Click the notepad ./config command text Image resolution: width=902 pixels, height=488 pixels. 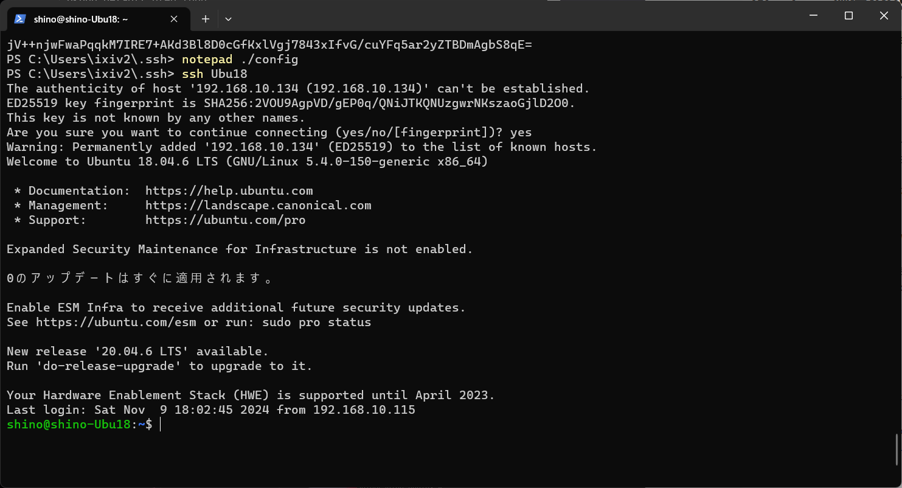click(x=240, y=59)
